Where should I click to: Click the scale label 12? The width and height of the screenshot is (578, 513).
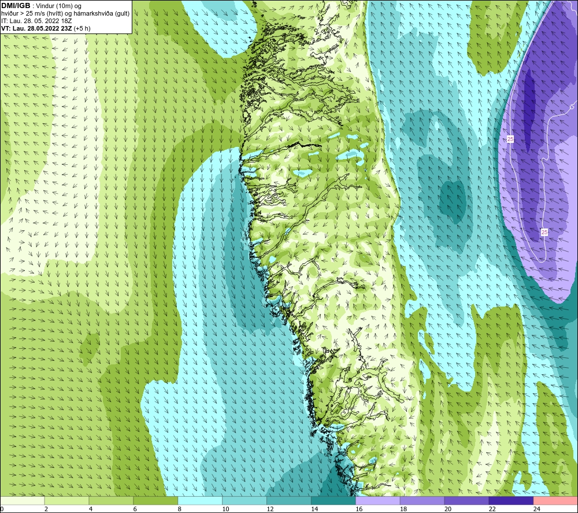click(x=270, y=509)
